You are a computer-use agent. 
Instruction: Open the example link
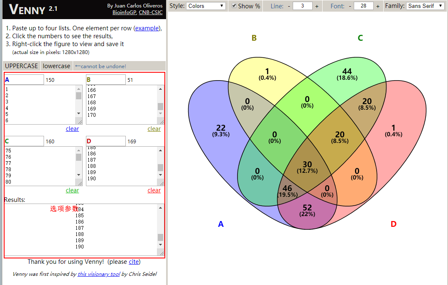click(x=147, y=28)
